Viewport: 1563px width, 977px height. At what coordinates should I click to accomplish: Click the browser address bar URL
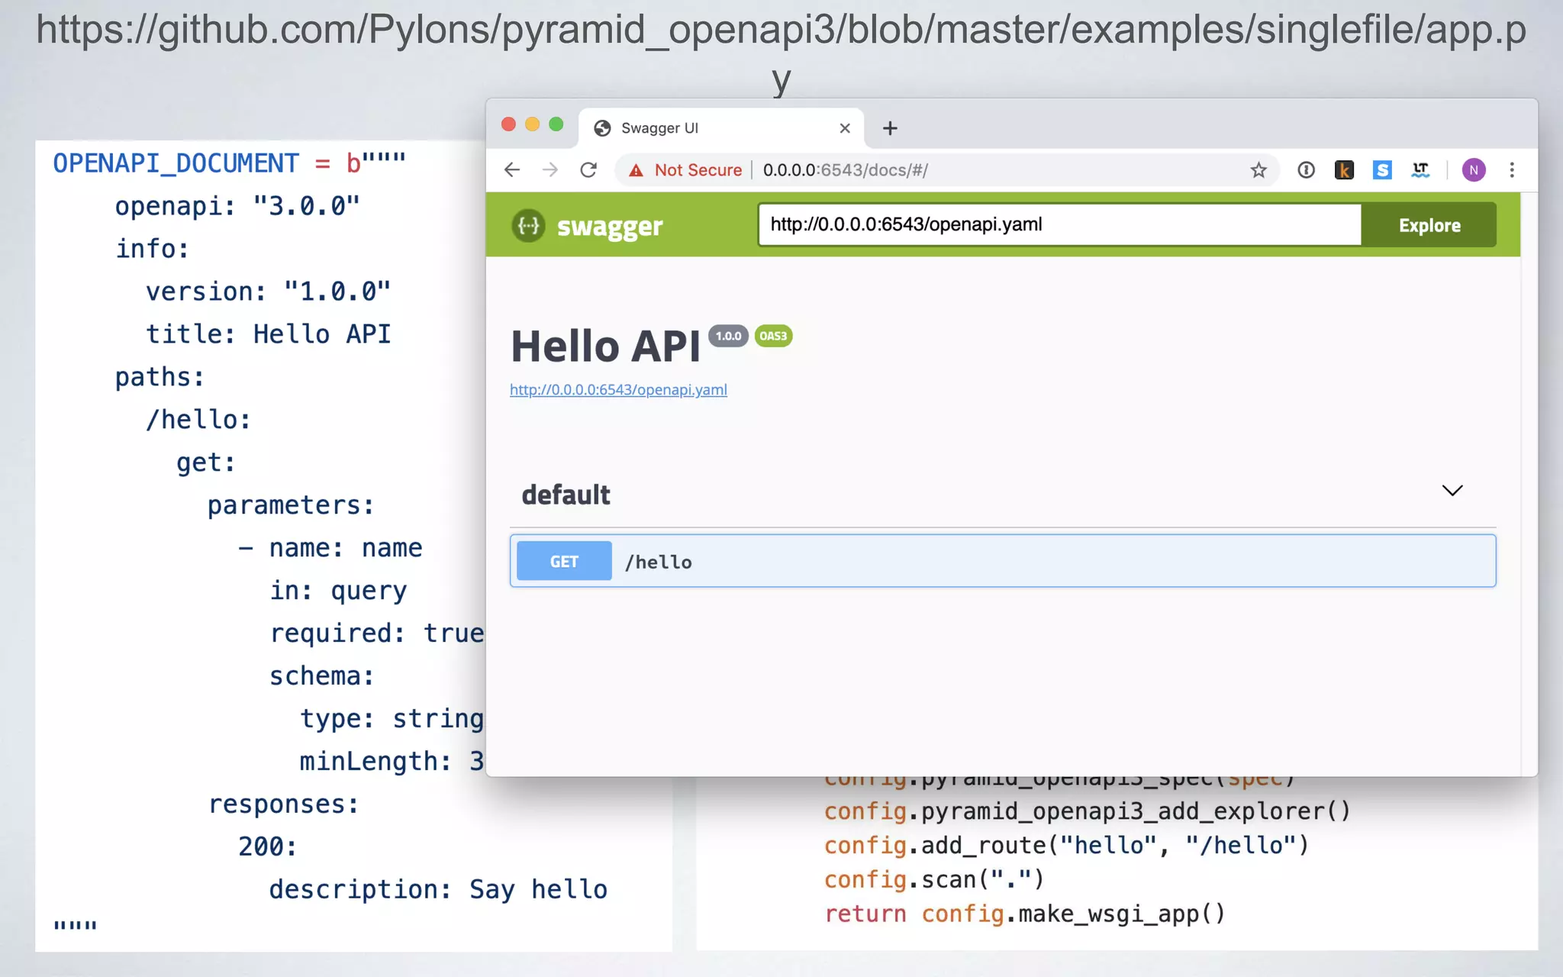pyautogui.click(x=846, y=170)
